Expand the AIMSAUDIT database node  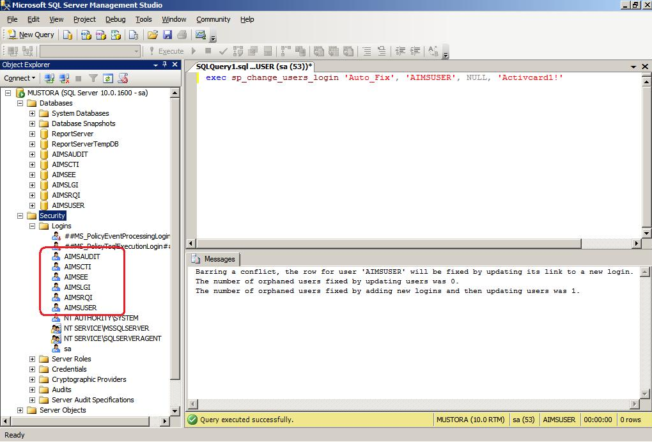[31, 154]
